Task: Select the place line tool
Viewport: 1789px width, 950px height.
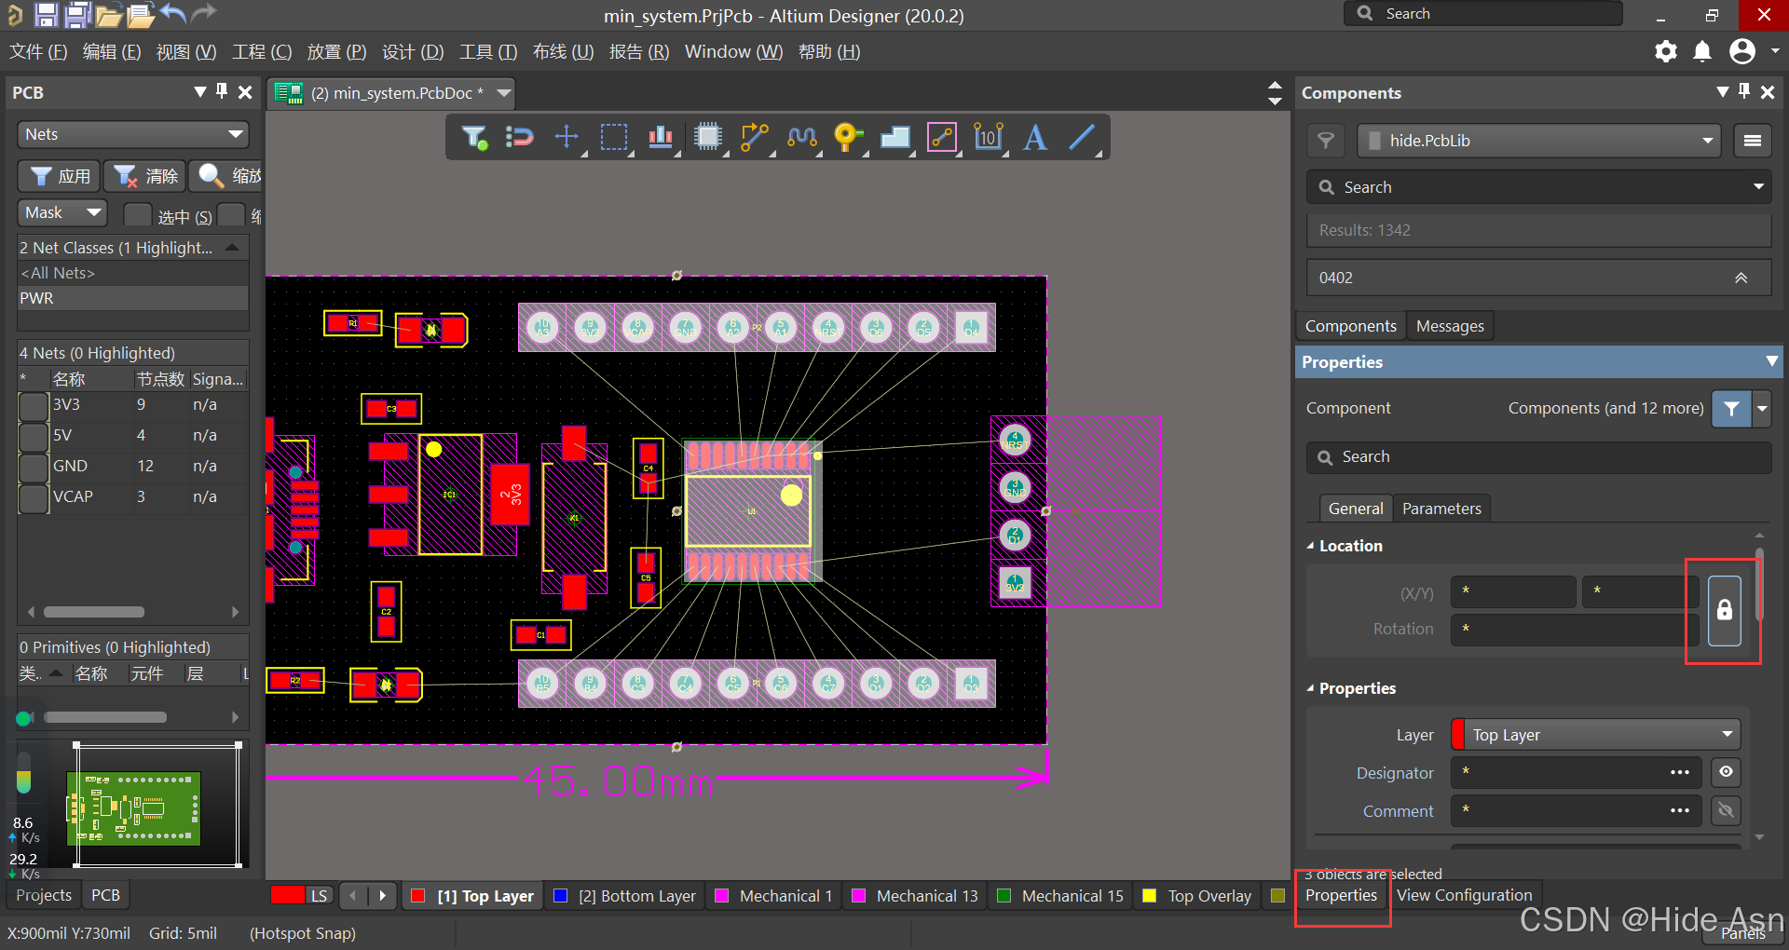Action: (1082, 138)
